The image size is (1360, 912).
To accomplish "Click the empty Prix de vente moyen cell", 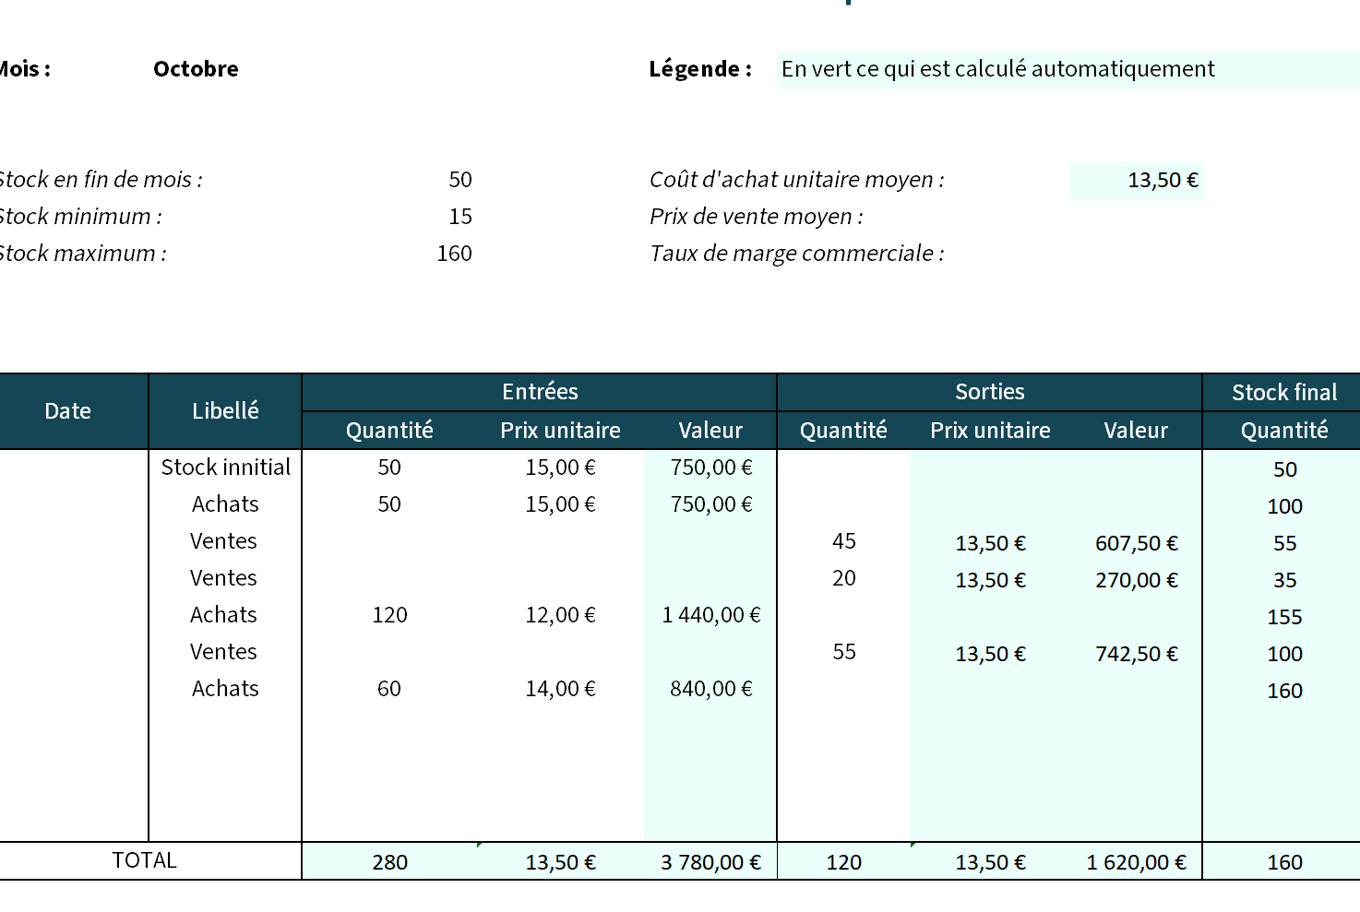I will tap(1136, 216).
